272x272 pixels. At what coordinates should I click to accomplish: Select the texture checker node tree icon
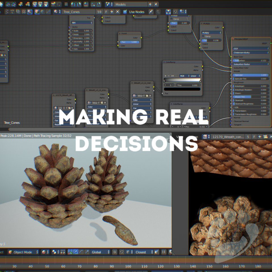tap(24, 12)
